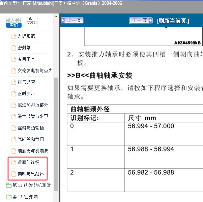Click the right arrow icon on 下一页

coord(150,20)
